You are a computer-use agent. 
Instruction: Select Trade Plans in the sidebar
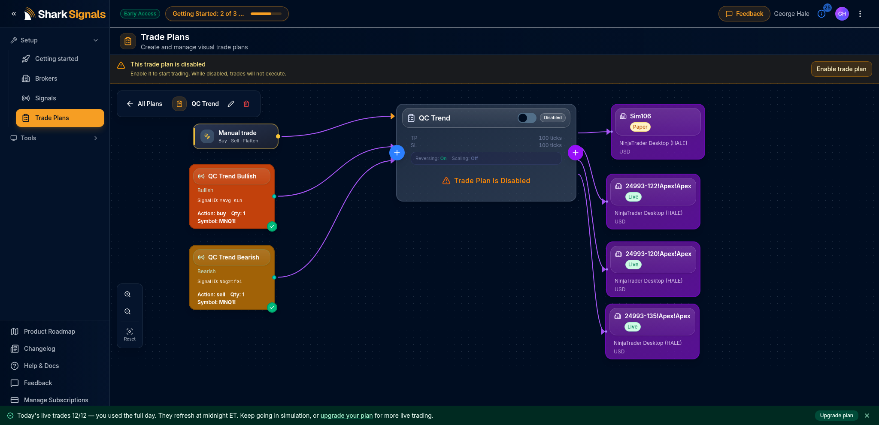tap(60, 118)
